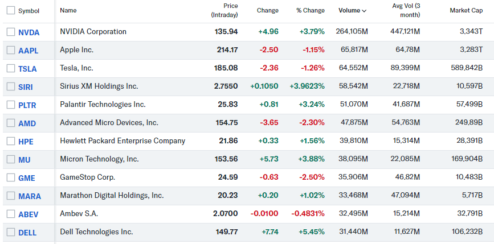Viewport: 494px width, 244px height.
Task: Select the TSLA row checkbox
Action: pos(10,68)
